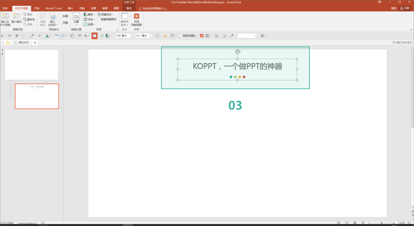Click the zoom in plus button
This screenshot has width=414, height=226.
(394, 223)
